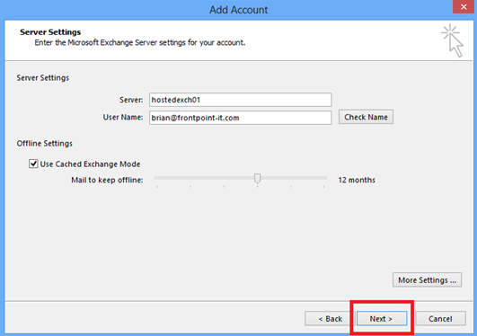Image resolution: width=477 pixels, height=336 pixels.
Task: Click the 'Enter the Microsoft Exchange Server settings' description
Action: 140,42
